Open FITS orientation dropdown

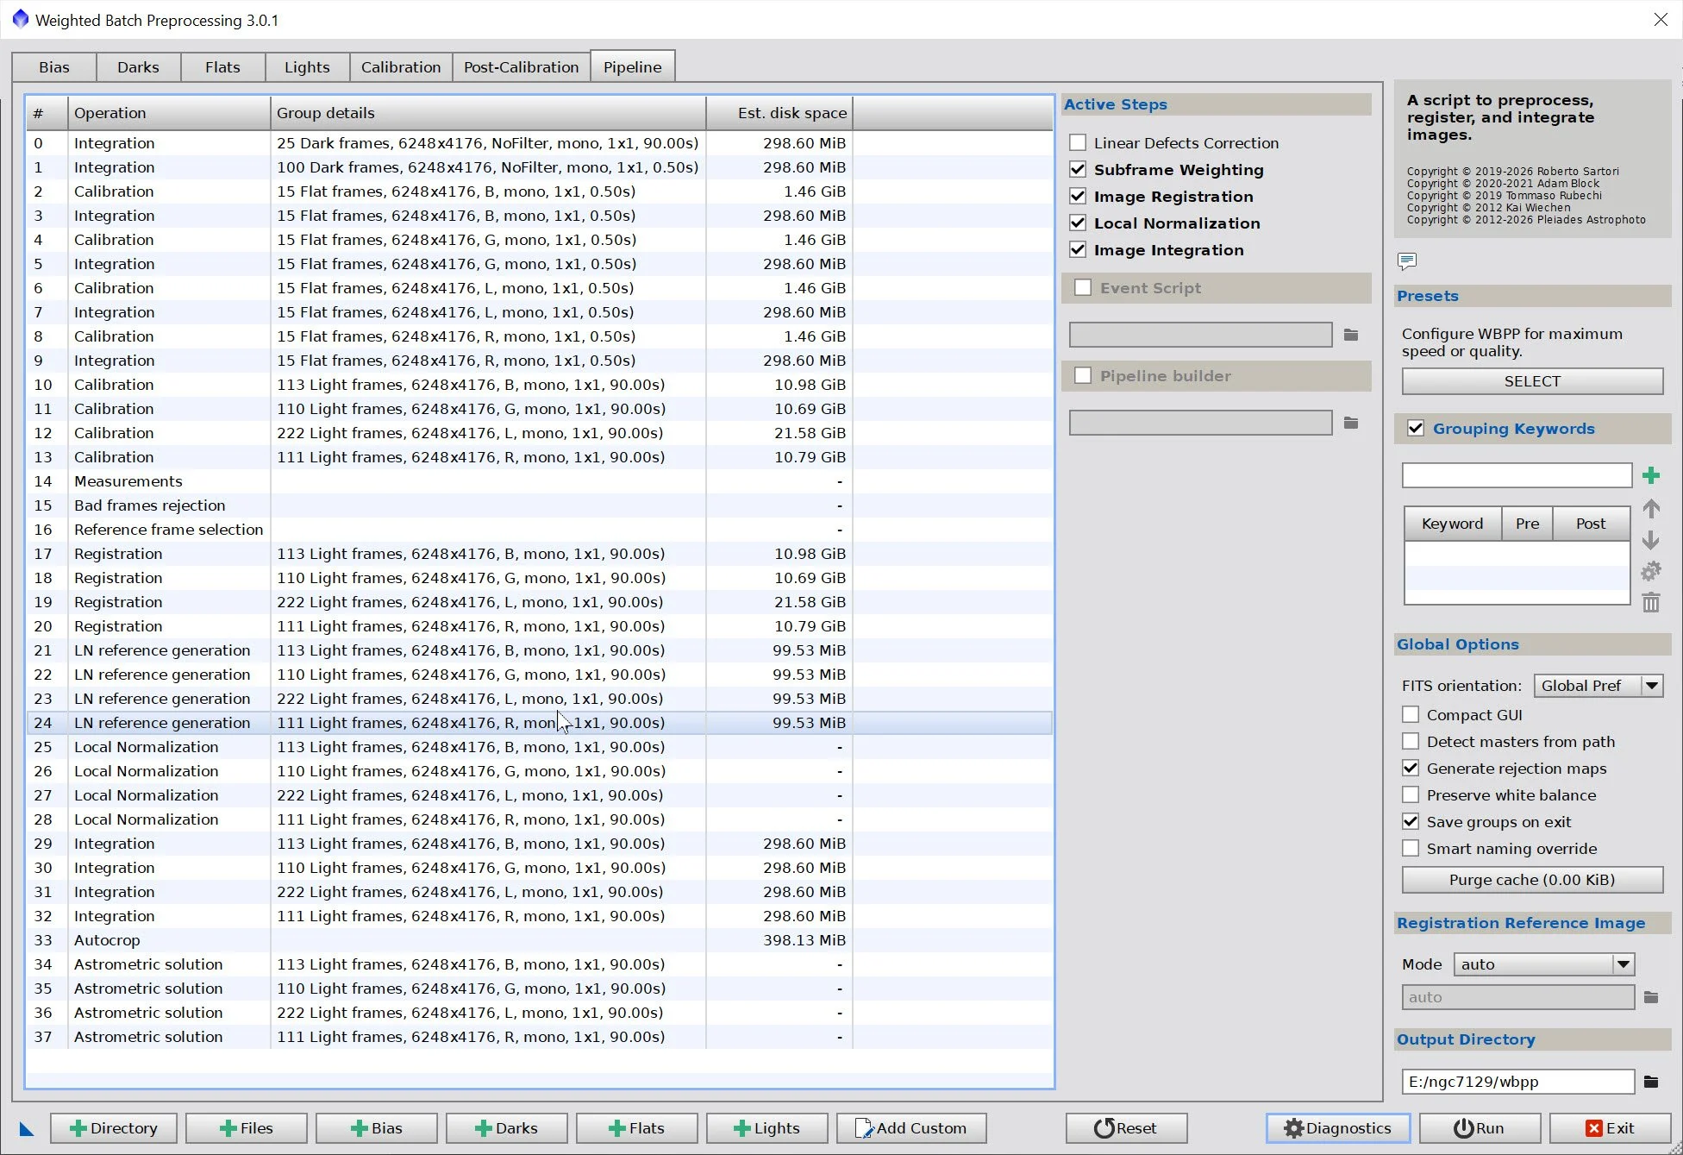point(1599,686)
